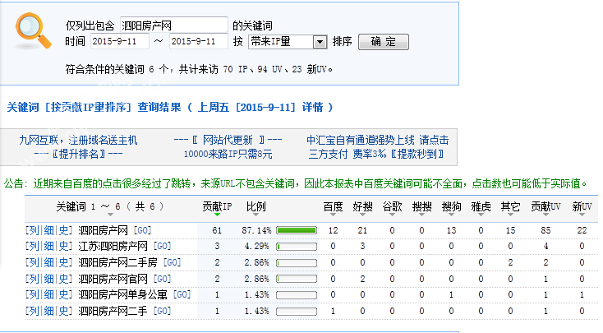Click the magnifying glass search icon
603x333 pixels.
click(33, 31)
